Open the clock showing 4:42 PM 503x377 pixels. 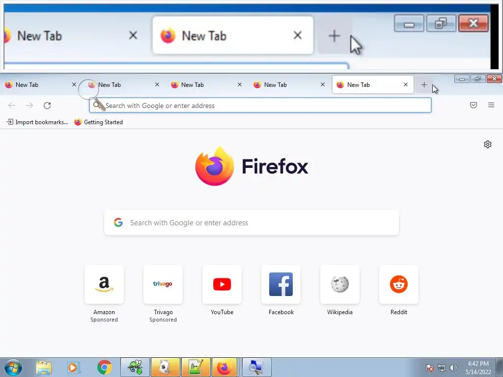[x=478, y=368]
